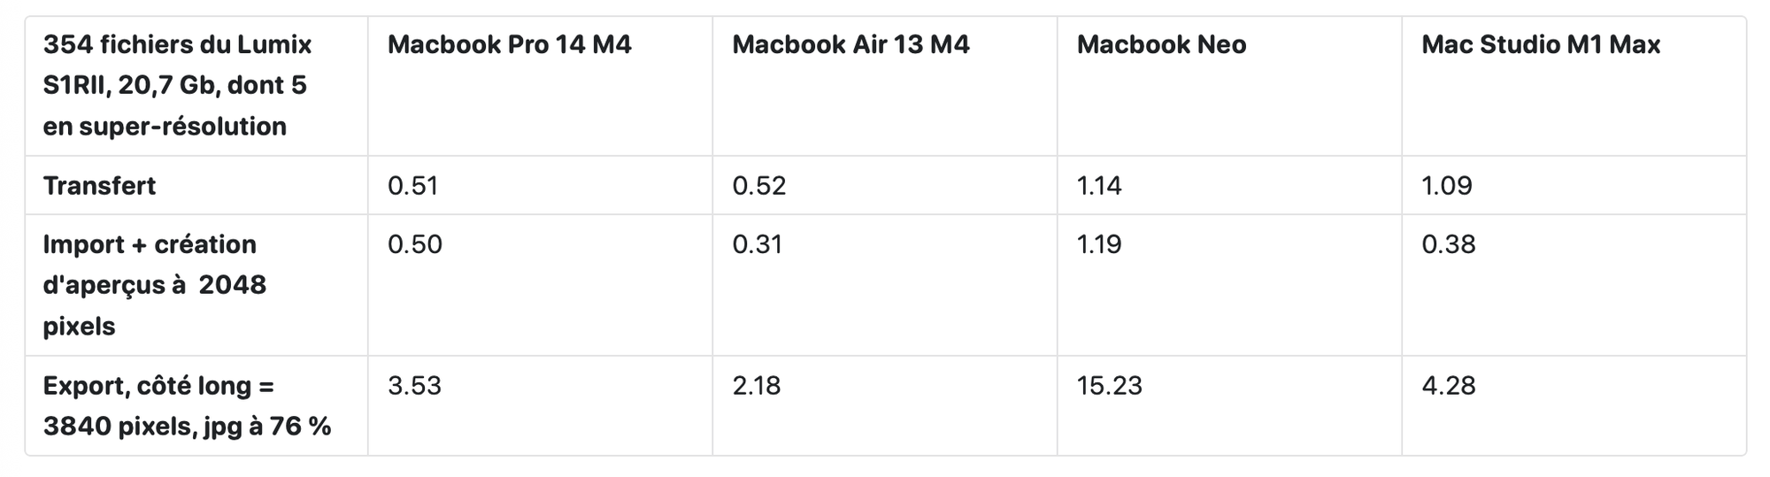
Task: Select the Transfert row label
Action: pos(99,186)
